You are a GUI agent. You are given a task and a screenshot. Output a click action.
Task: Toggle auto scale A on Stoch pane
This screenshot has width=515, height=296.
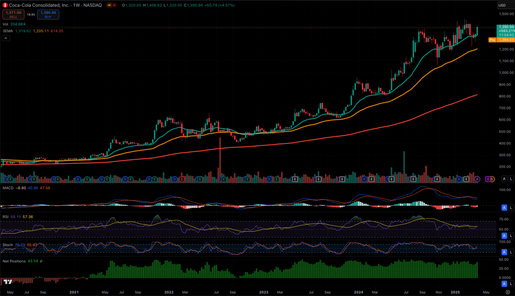504,252
